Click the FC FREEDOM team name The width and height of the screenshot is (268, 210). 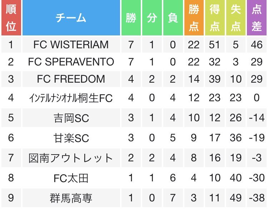[71, 79]
